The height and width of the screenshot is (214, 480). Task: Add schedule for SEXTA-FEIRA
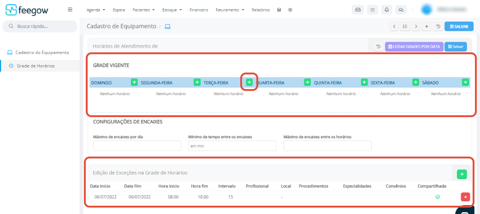pyautogui.click(x=416, y=82)
